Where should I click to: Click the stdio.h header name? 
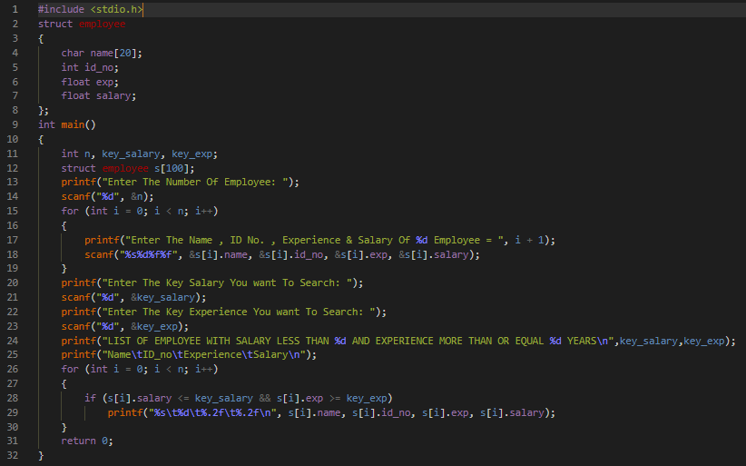tap(116, 9)
